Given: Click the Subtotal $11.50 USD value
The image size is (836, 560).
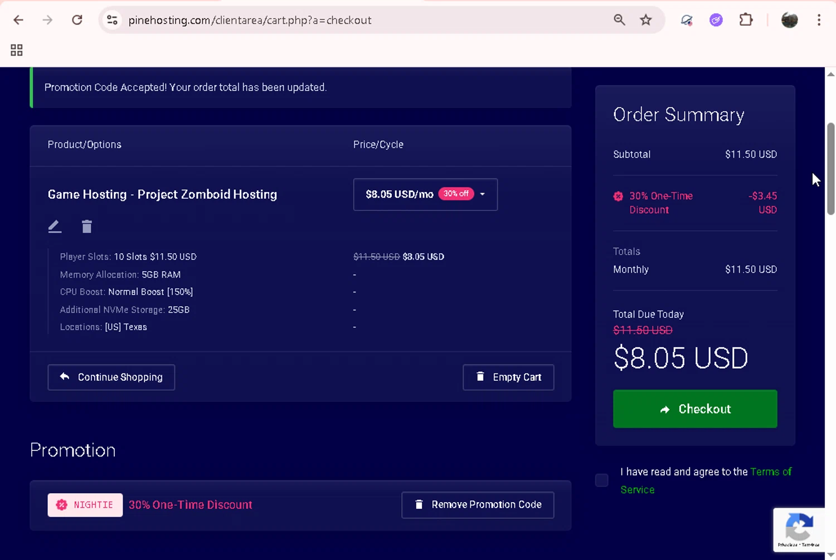Looking at the screenshot, I should click(751, 154).
